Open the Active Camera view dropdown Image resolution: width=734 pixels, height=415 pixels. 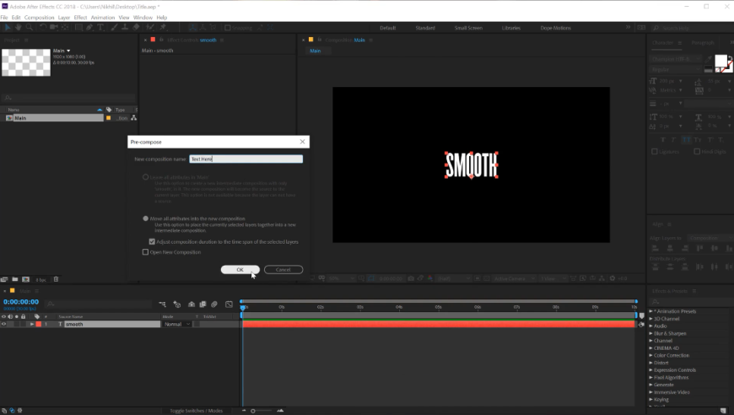tap(514, 278)
